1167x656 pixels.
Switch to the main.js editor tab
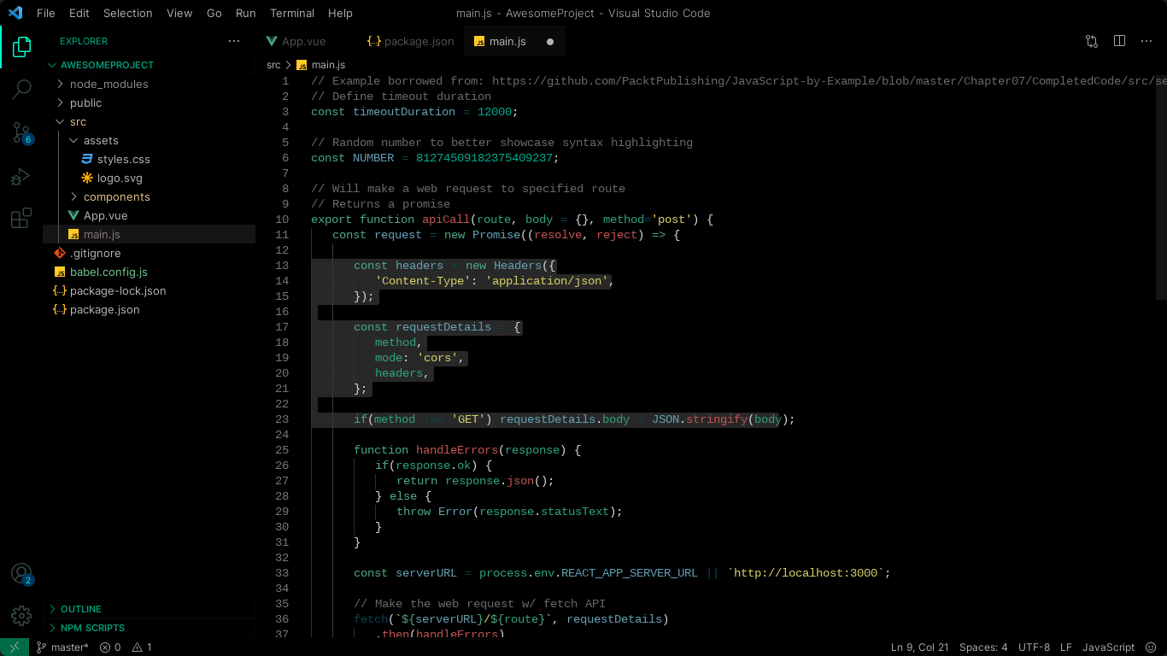point(514,41)
